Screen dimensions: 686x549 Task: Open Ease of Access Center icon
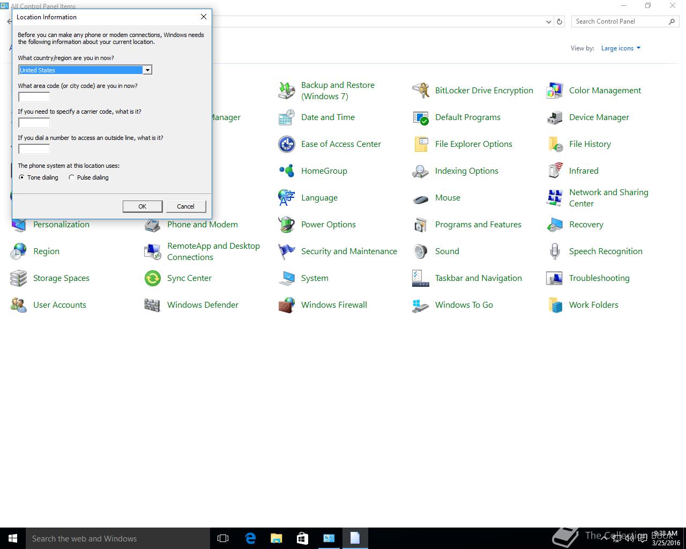tap(287, 144)
